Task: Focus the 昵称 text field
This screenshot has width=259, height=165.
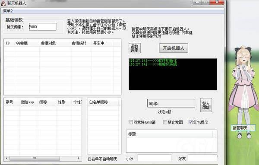Action: click(171, 103)
